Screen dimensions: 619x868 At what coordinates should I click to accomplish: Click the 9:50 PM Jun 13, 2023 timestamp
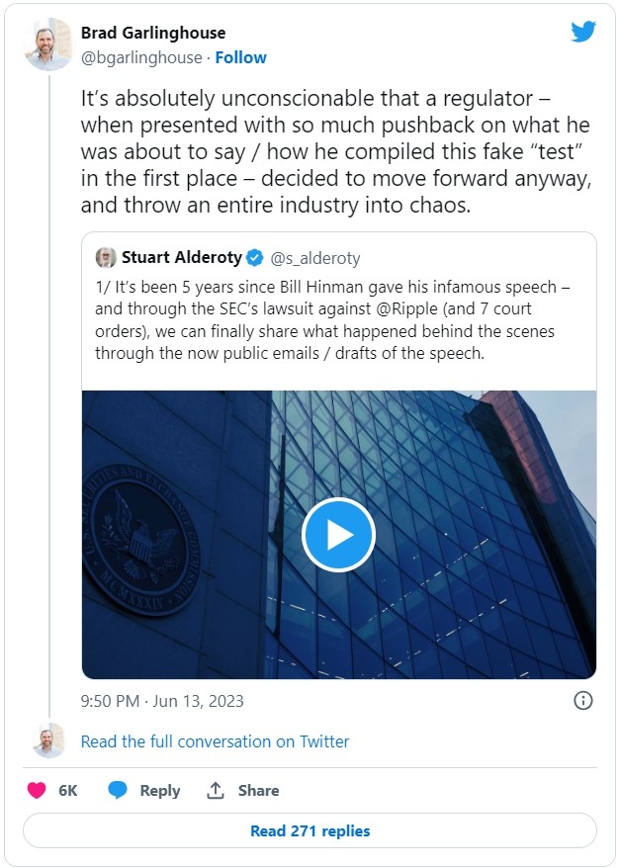[162, 701]
